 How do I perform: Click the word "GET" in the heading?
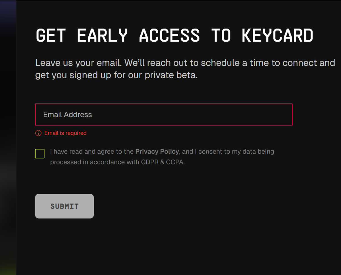coord(51,36)
